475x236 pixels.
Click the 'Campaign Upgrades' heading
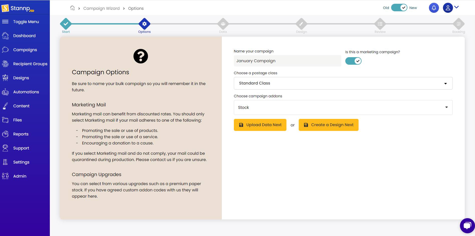coord(97,175)
